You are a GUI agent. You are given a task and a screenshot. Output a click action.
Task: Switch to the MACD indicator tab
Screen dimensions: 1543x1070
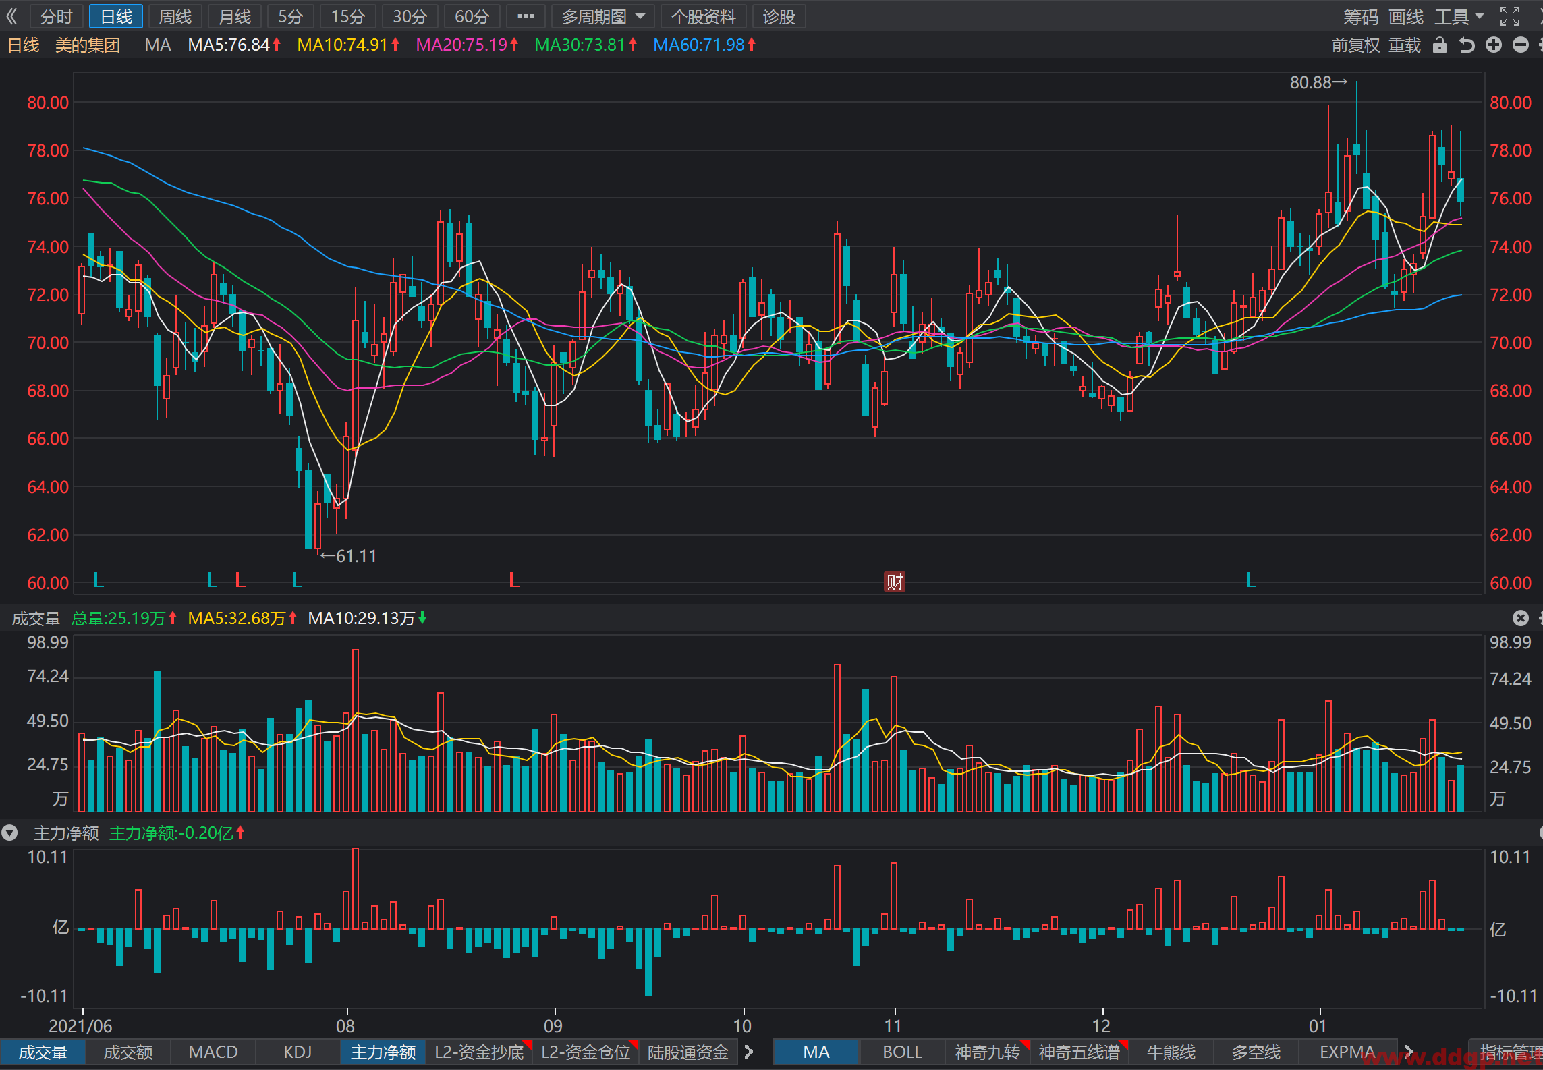coord(213,1052)
